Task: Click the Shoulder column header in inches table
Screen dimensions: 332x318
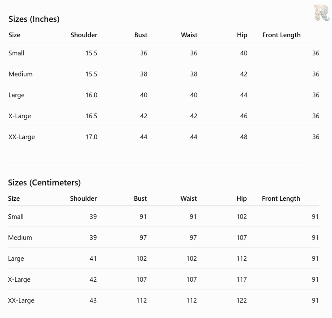Action: pyautogui.click(x=84, y=35)
